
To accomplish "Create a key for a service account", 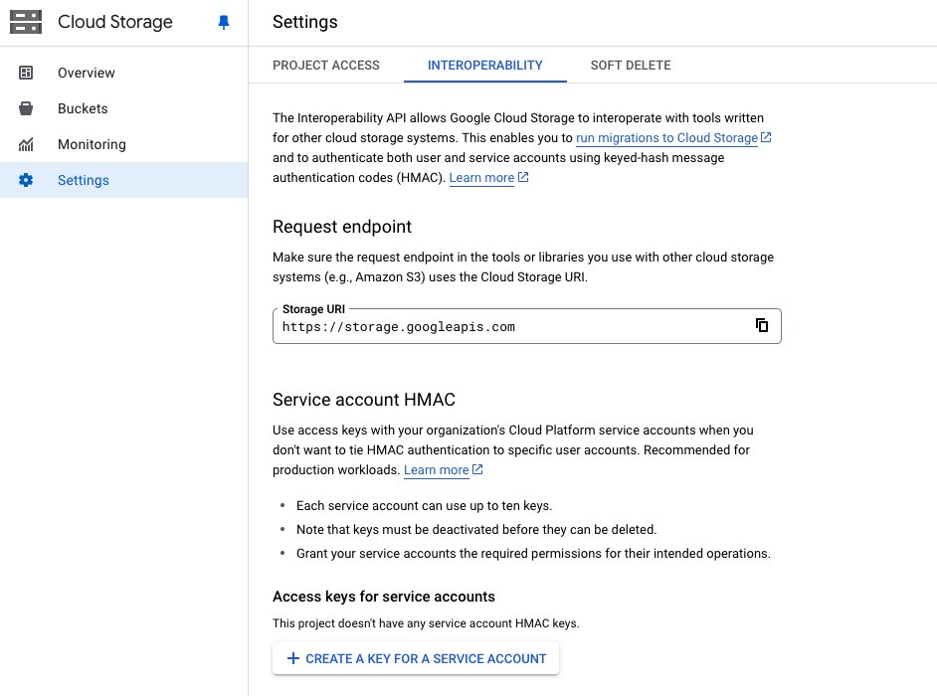I will pos(416,658).
